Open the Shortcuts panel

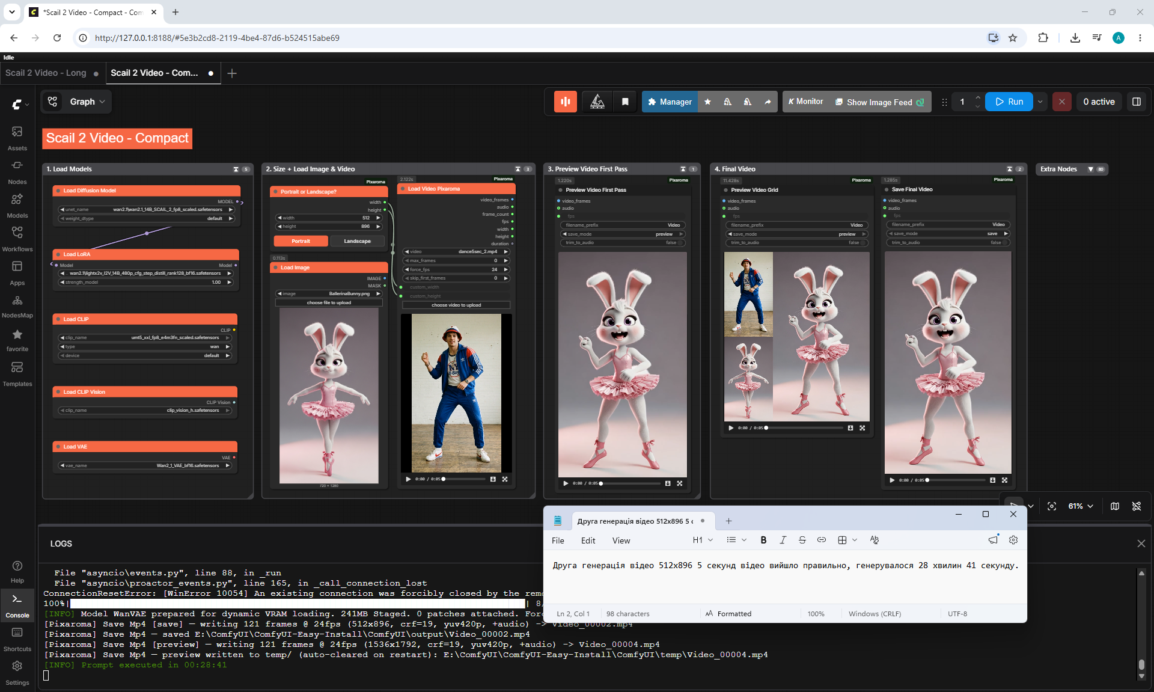tap(17, 639)
